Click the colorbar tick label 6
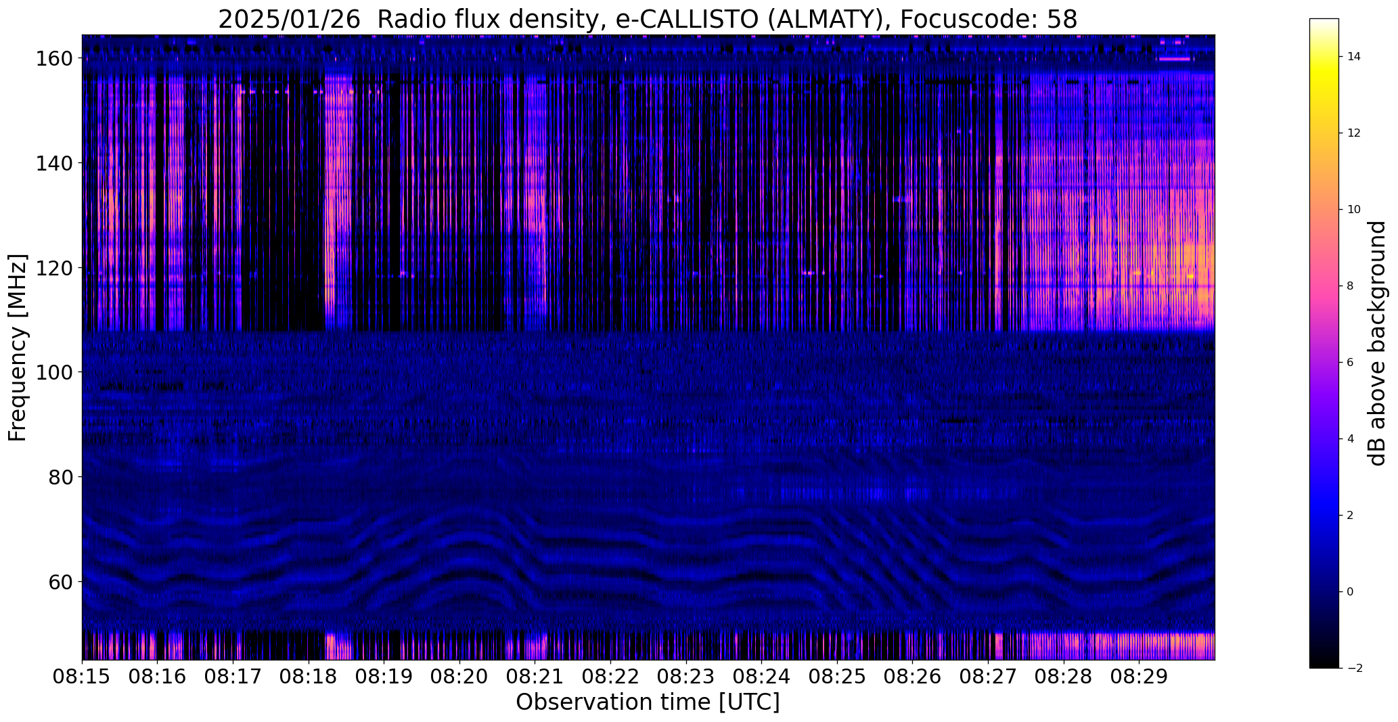Screen dimensions: 1398x722 tap(1351, 363)
